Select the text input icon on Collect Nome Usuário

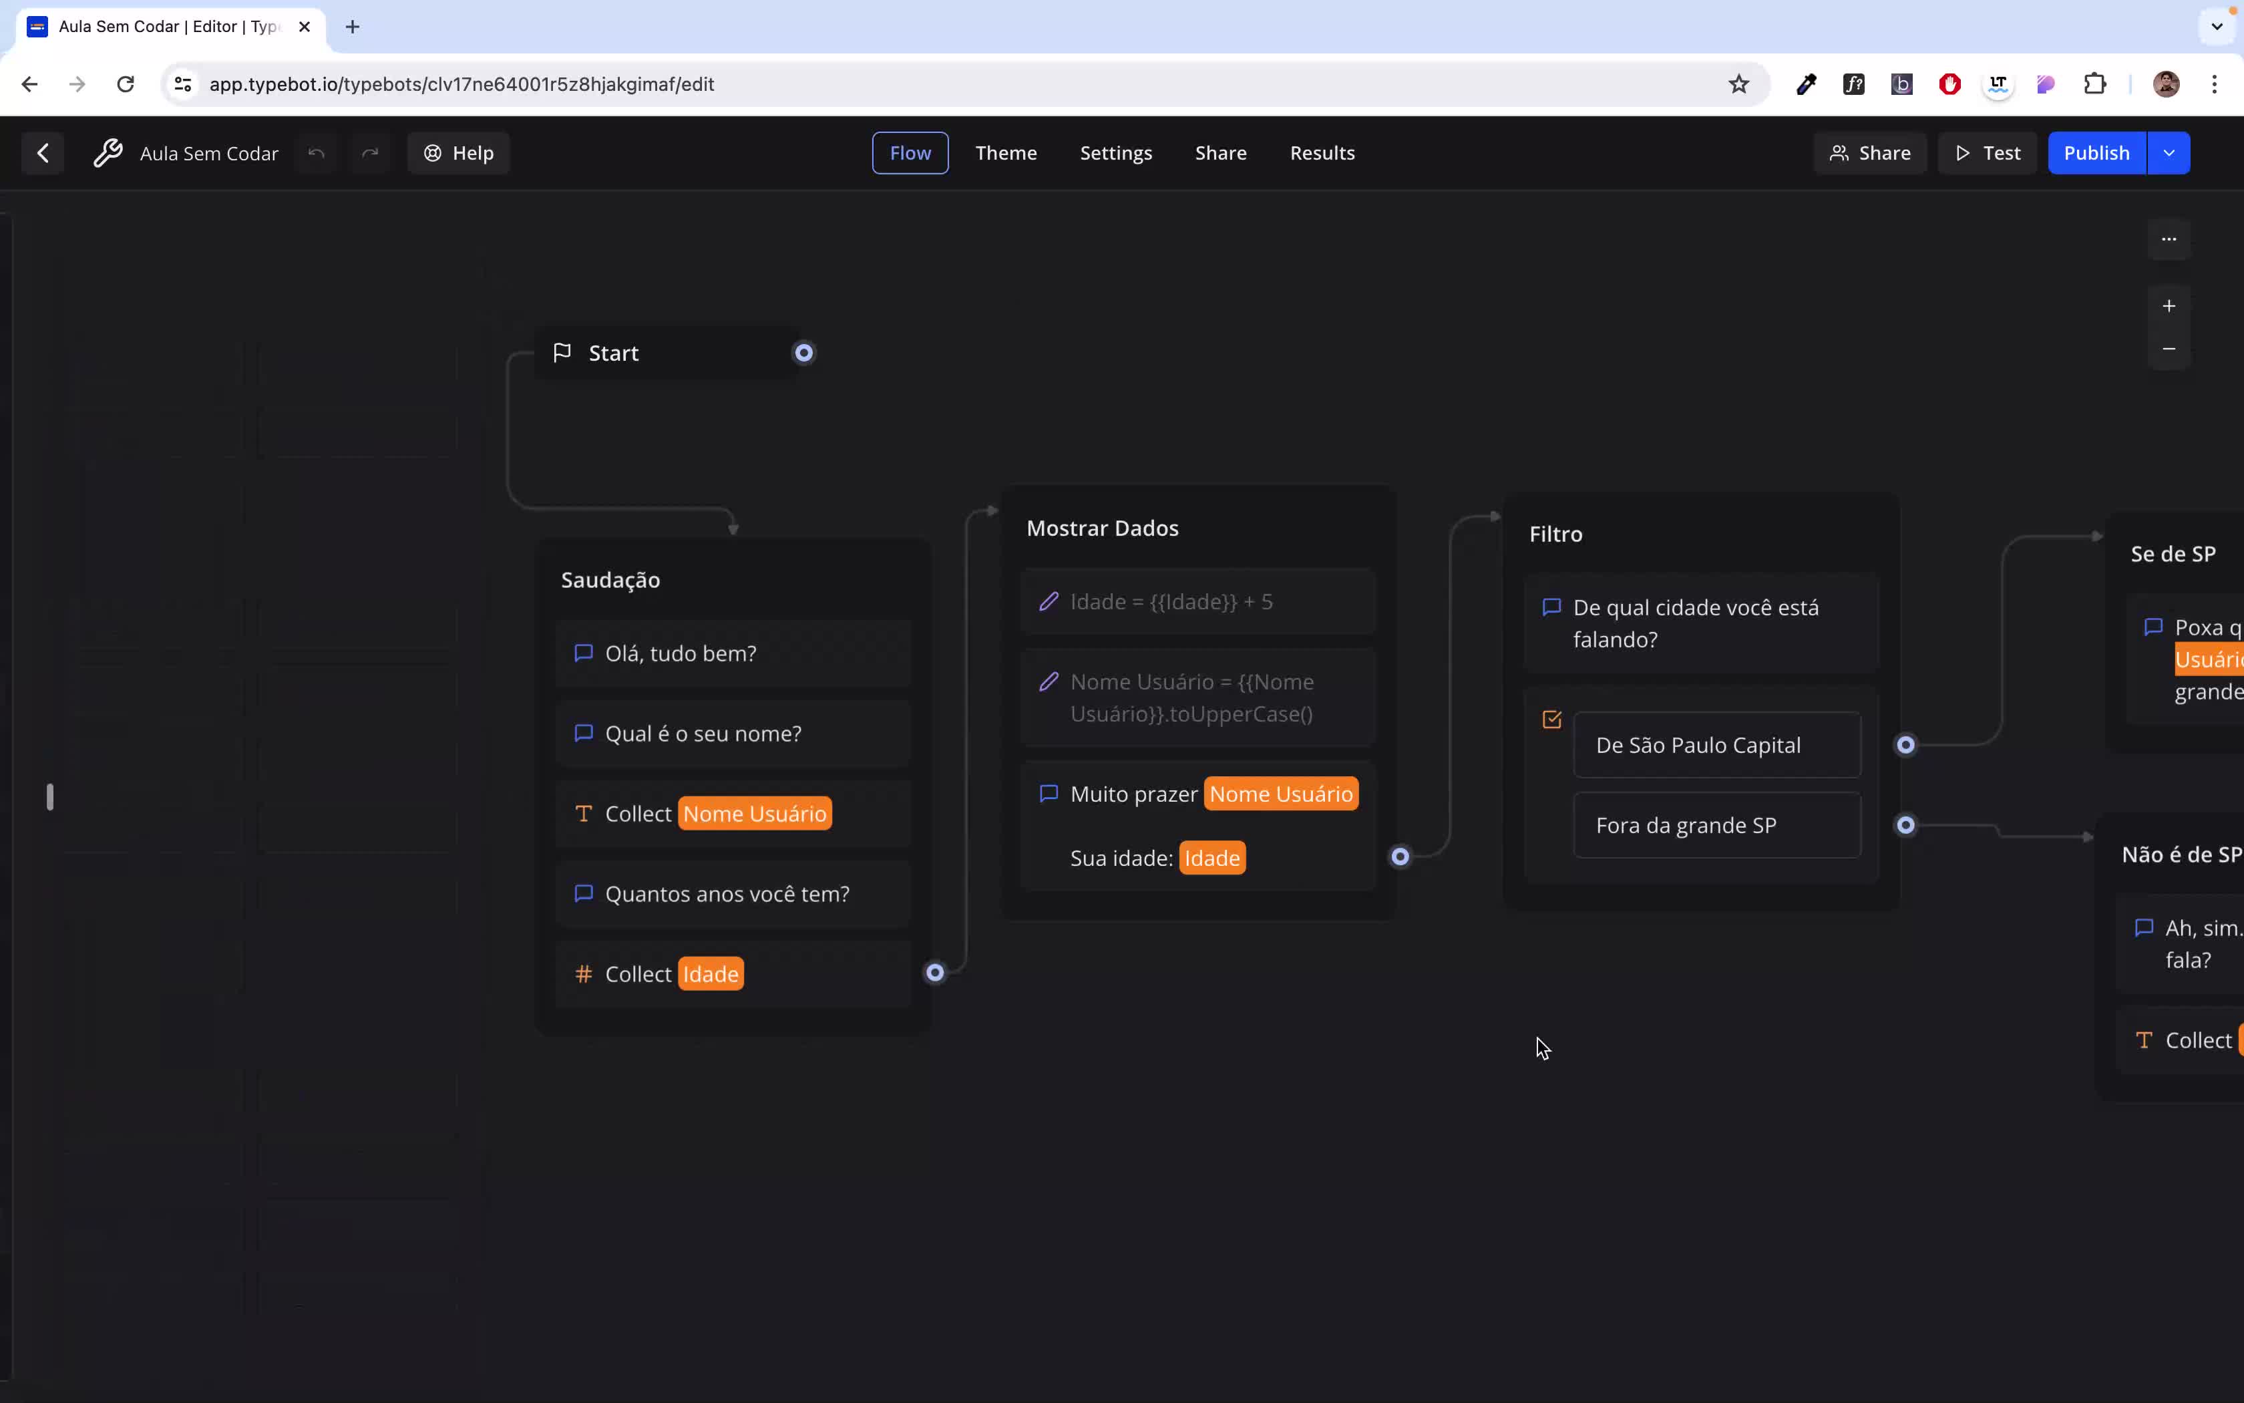tap(582, 813)
